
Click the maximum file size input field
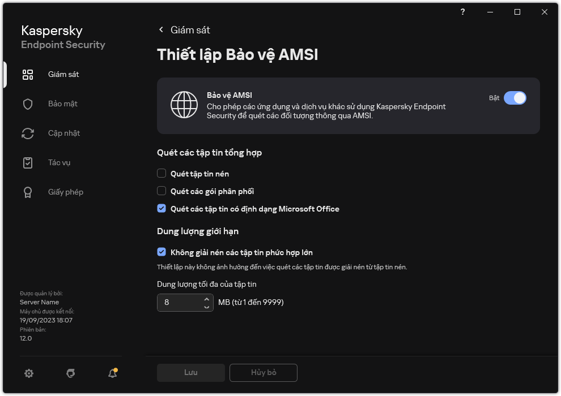178,303
